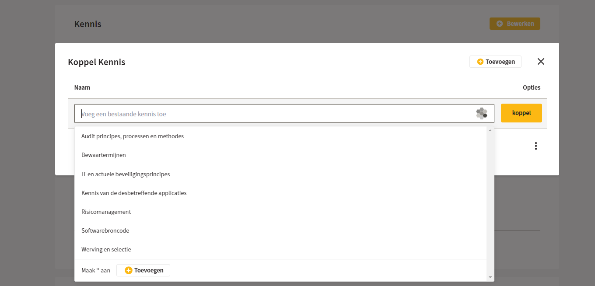Select 'IT en actuele beveiligingsprincipes' option
595x286 pixels.
[280, 174]
